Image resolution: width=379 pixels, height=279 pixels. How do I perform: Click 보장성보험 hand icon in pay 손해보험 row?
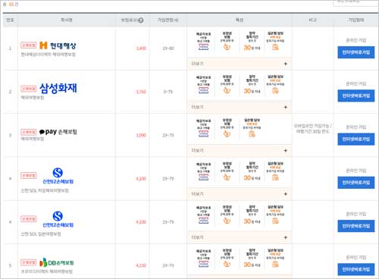click(227, 133)
